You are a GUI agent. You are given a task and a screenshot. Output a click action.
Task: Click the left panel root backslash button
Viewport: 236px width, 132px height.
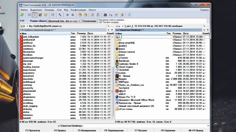[108, 26]
